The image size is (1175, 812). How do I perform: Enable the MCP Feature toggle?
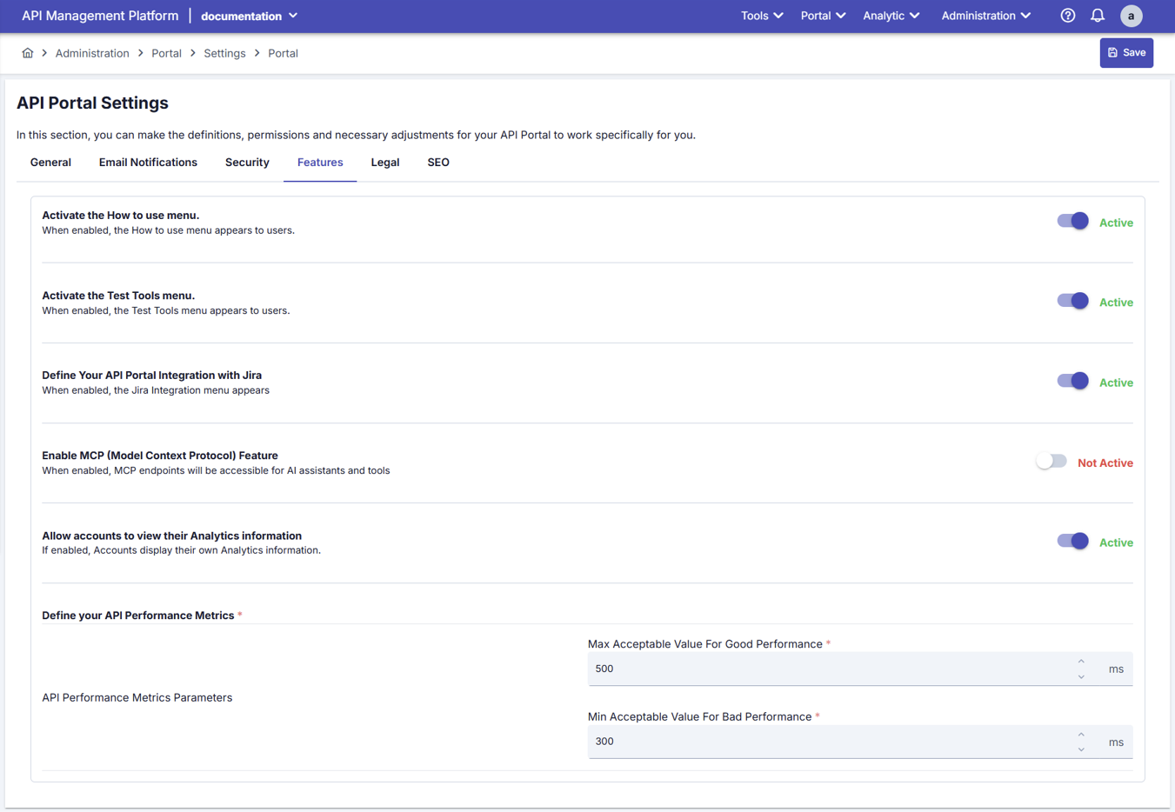click(1051, 462)
